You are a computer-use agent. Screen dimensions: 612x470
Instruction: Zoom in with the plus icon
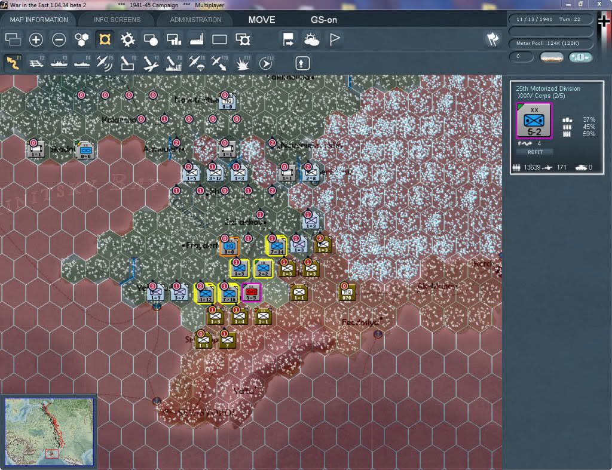click(x=36, y=39)
